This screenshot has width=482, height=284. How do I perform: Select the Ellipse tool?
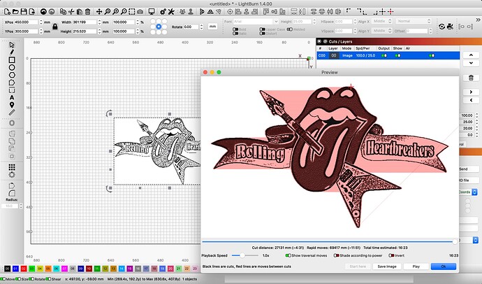pyautogui.click(x=12, y=67)
